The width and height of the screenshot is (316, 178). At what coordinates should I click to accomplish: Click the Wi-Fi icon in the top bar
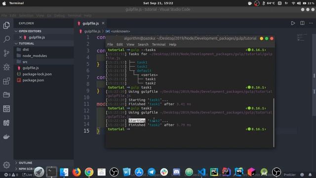tap(293, 3)
